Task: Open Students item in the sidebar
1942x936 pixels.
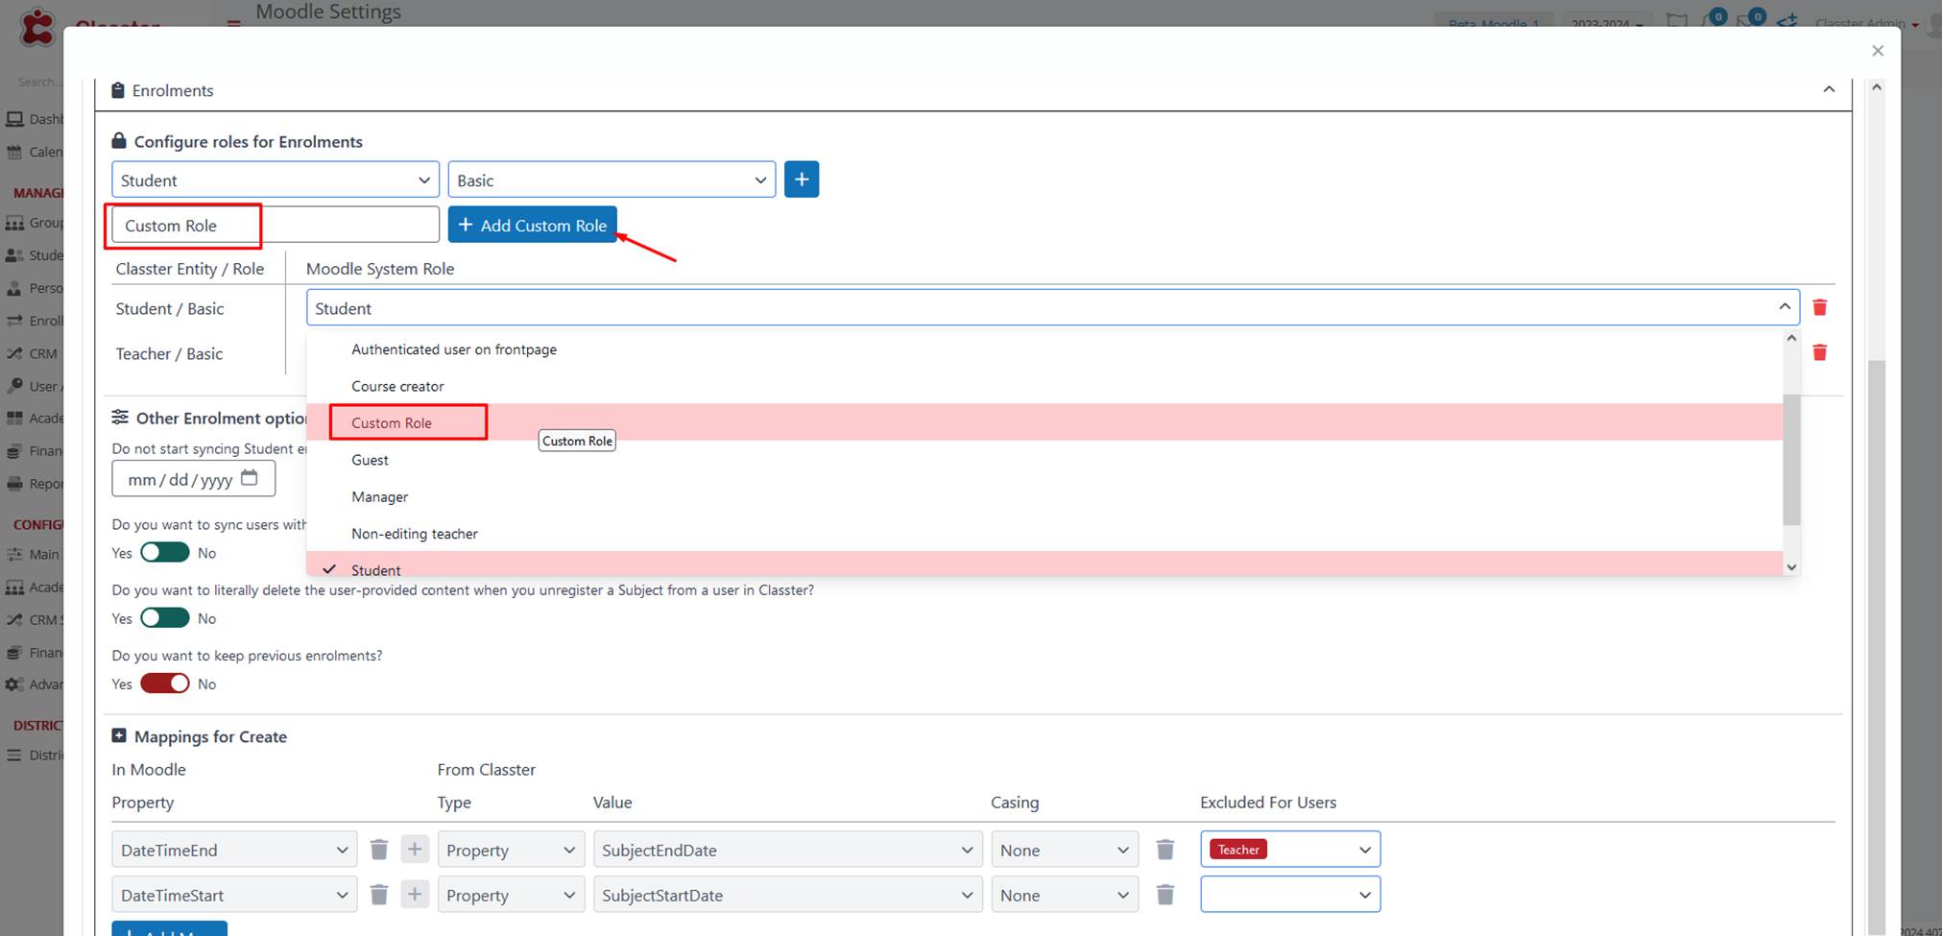Action: tap(35, 255)
